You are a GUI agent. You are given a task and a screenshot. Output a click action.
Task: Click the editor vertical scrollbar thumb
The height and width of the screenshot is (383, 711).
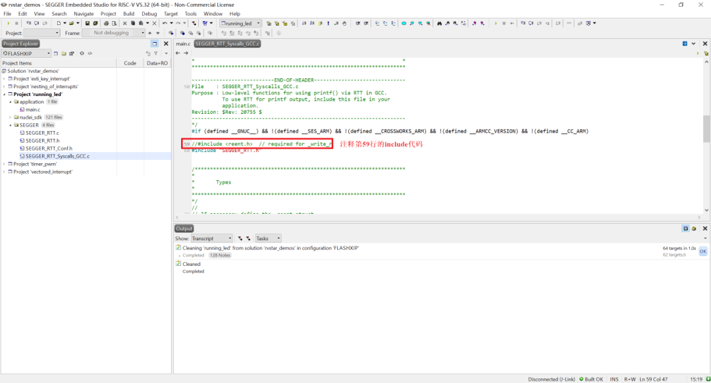[706, 128]
